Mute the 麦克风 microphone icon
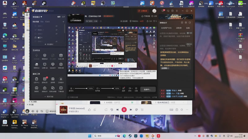The width and height of the screenshot is (248, 139). coord(71,88)
